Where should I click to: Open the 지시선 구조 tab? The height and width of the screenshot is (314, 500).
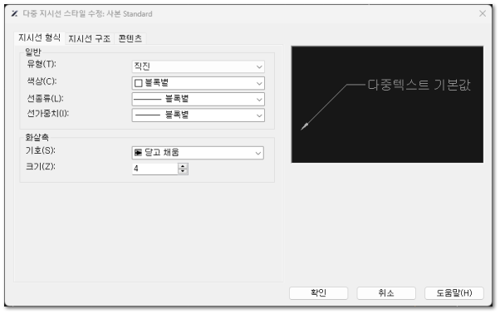click(x=90, y=38)
